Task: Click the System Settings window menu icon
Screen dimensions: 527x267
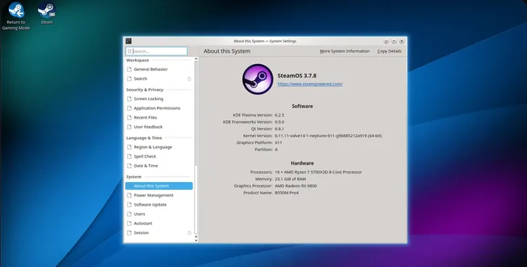Action: click(128, 41)
